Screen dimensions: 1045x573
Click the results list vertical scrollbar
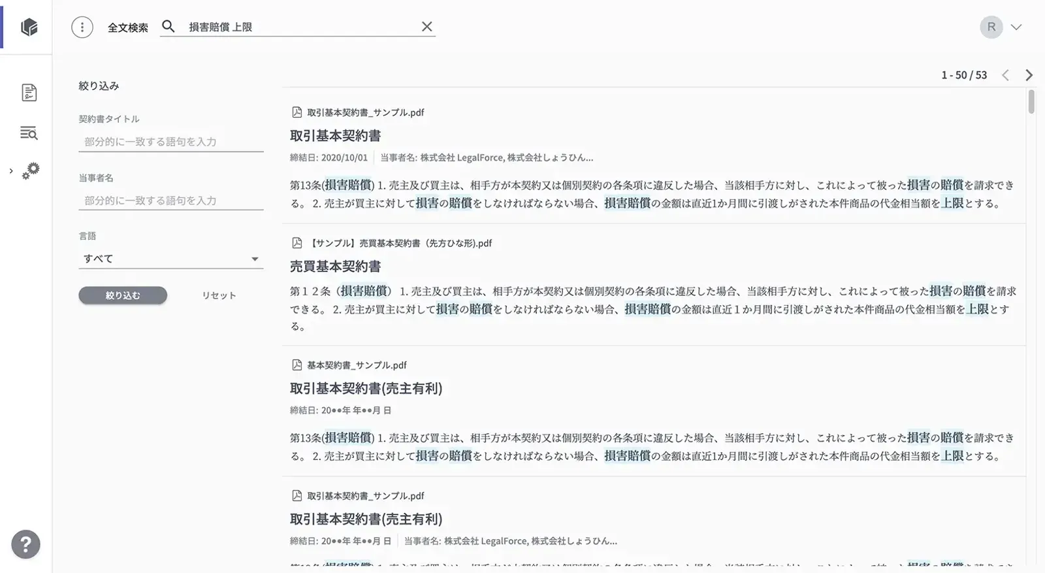(x=1031, y=103)
